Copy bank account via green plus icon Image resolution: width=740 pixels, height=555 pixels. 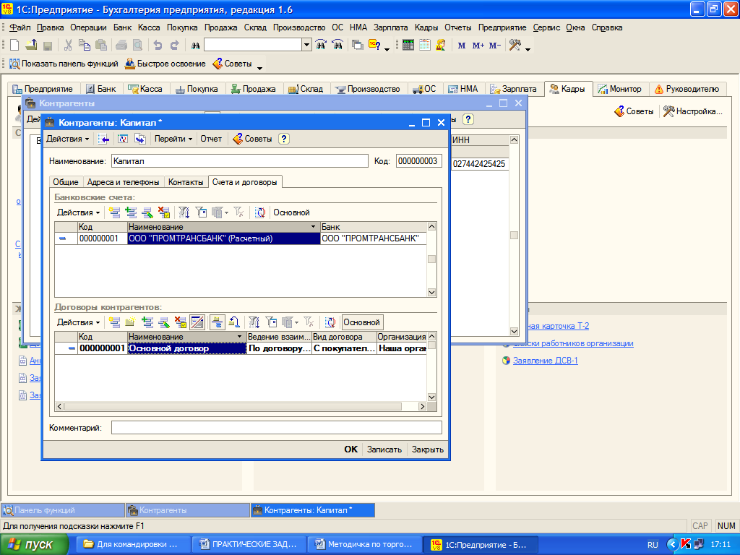coord(131,212)
